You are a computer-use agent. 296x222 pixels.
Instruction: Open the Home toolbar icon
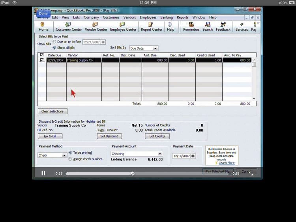click(43, 26)
